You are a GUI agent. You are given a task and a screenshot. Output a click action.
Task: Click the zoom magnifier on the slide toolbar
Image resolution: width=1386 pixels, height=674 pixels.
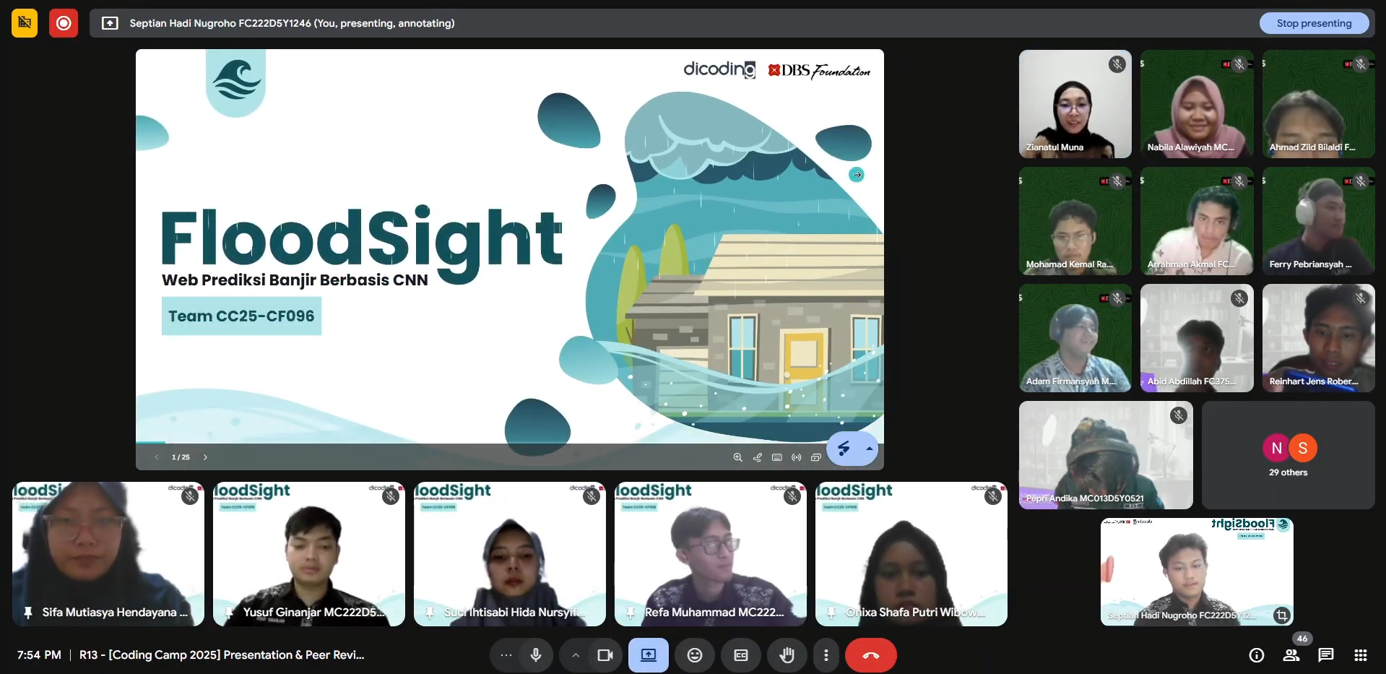pyautogui.click(x=737, y=457)
